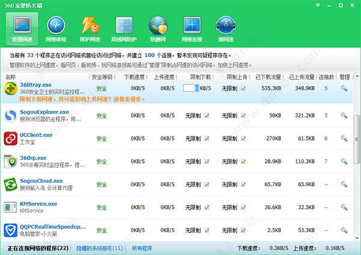Open connection count 6 for UCClient.exe
The width and height of the screenshot is (361, 255).
click(x=326, y=138)
